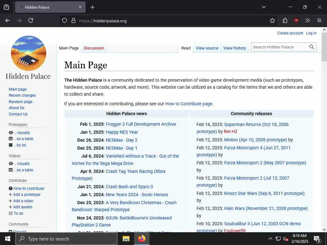Open Main page in sidebar
Screen dimensions: 327x245
click(18, 89)
